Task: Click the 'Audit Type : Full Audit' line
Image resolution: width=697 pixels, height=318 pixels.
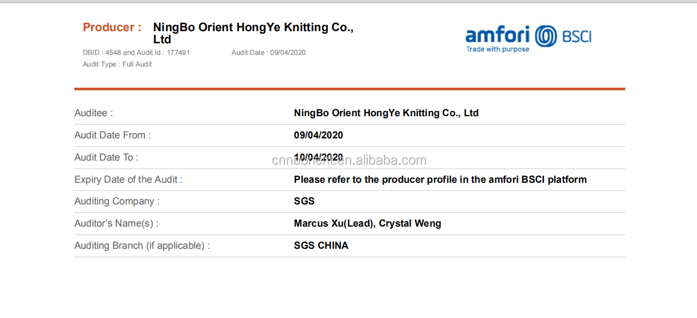Action: 117,64
